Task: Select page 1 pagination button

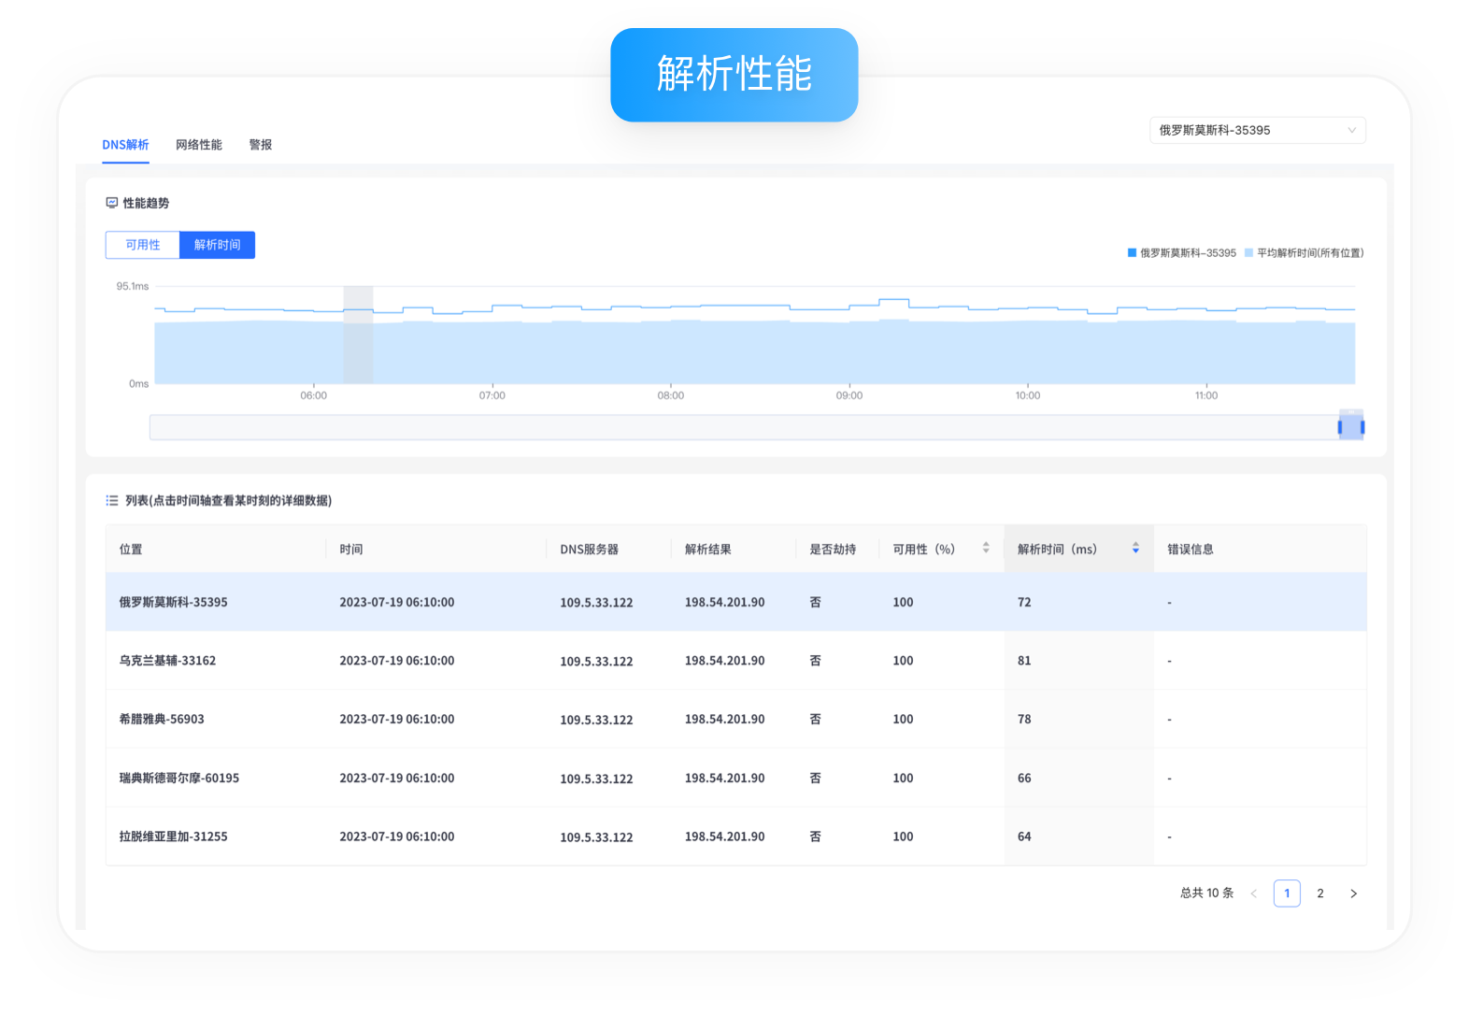Action: click(1287, 893)
